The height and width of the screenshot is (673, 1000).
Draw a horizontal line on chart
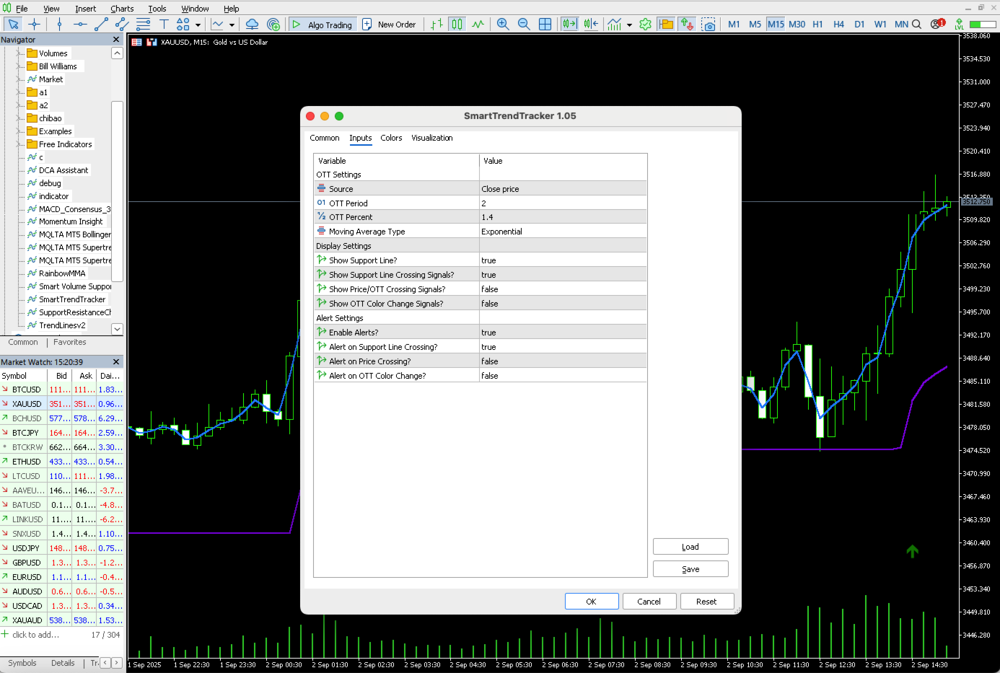[x=80, y=24]
